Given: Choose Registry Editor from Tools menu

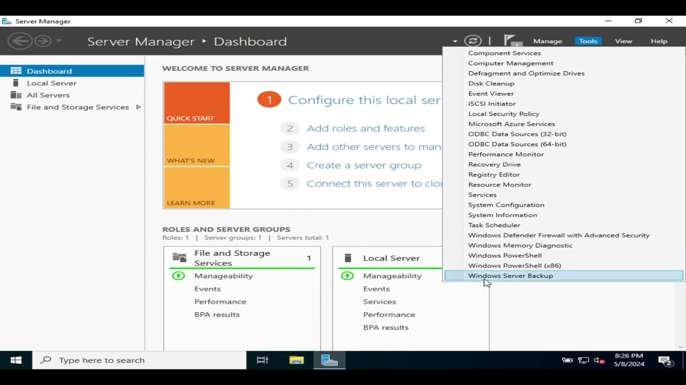Looking at the screenshot, I should (564, 174).
